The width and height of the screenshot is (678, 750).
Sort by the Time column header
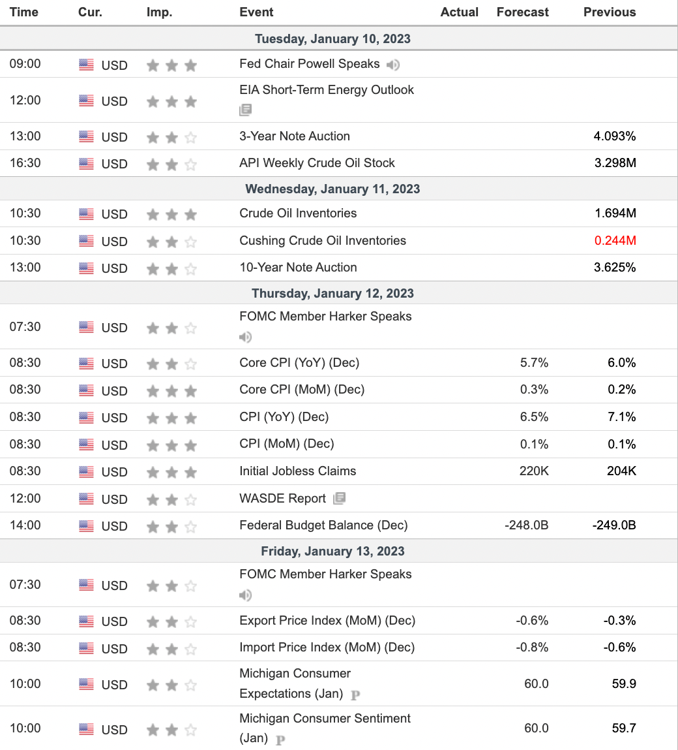(23, 12)
